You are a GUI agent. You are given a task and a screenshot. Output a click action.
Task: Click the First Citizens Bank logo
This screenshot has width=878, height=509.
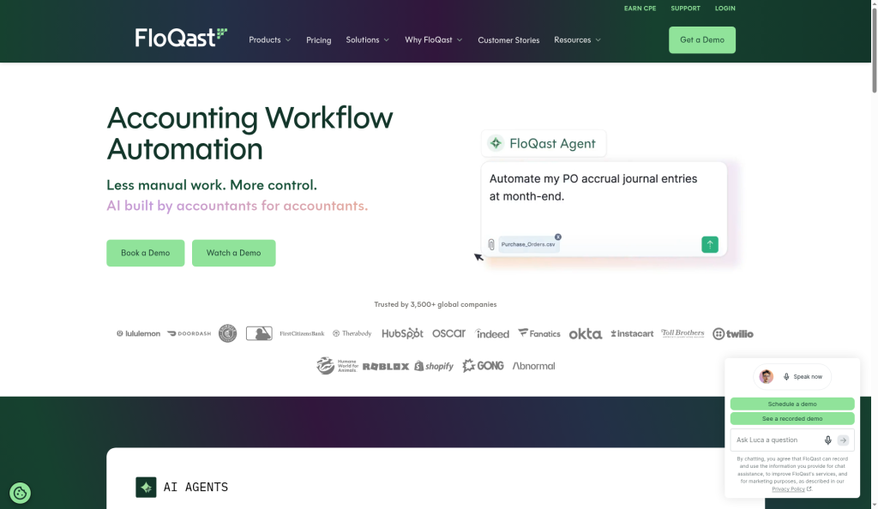[302, 333]
